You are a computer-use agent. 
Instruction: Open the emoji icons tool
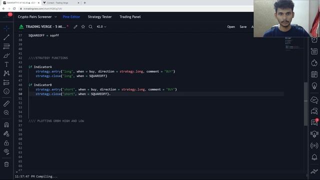6,91
